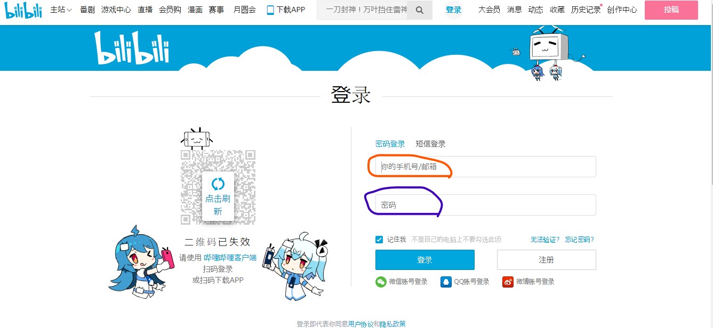Open 创作中心
This screenshot has height=328, width=713.
(x=622, y=10)
